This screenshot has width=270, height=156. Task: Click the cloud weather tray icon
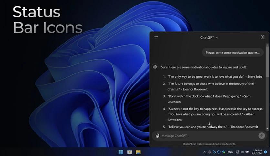(x=247, y=152)
